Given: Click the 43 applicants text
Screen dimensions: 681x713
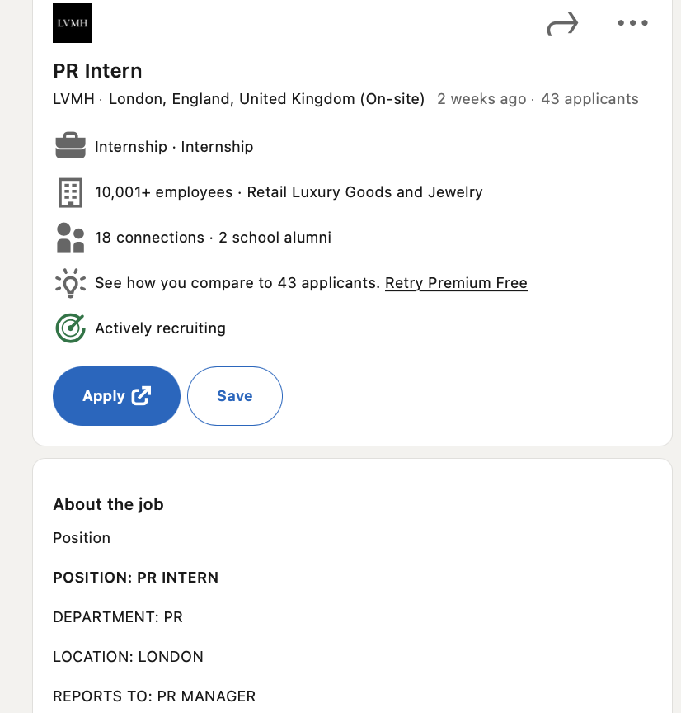Looking at the screenshot, I should 589,99.
